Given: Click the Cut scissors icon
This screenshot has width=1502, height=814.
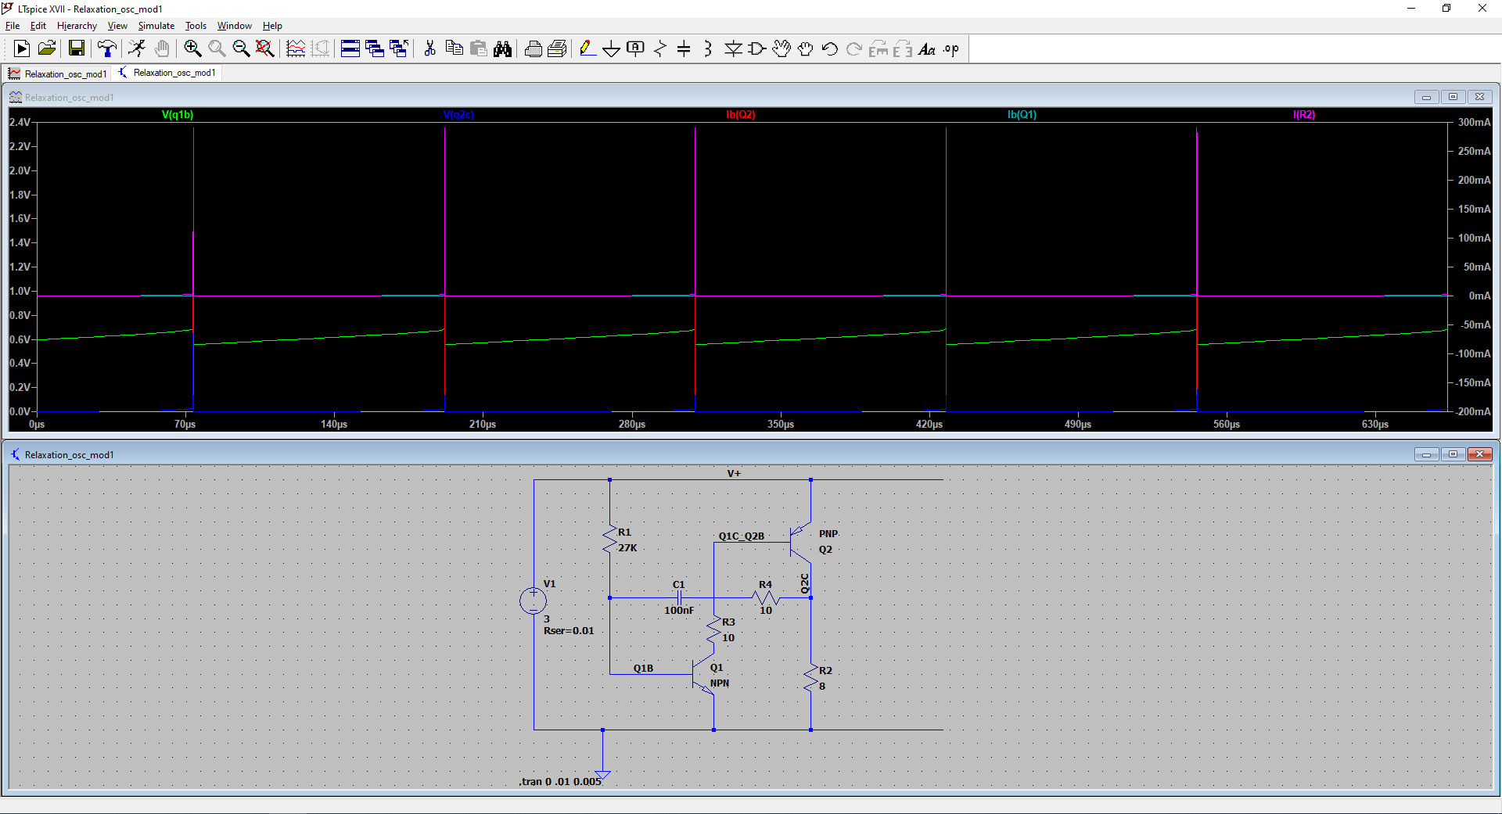Looking at the screenshot, I should click(x=429, y=48).
